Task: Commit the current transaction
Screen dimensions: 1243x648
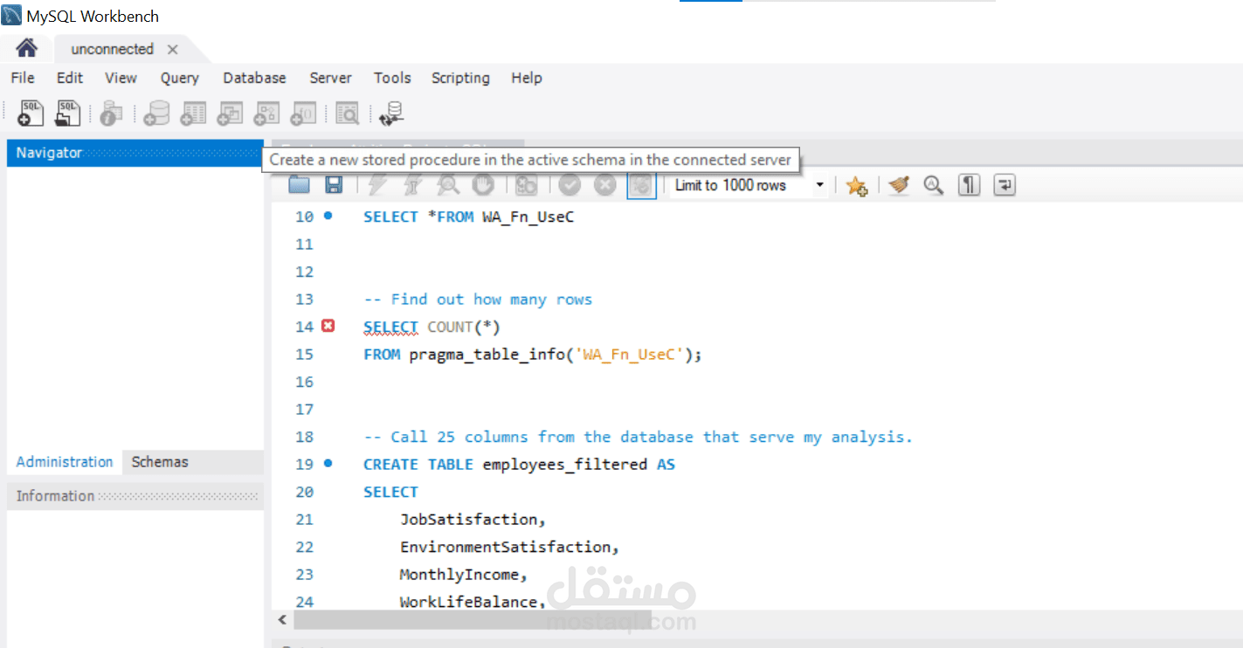Action: click(570, 184)
